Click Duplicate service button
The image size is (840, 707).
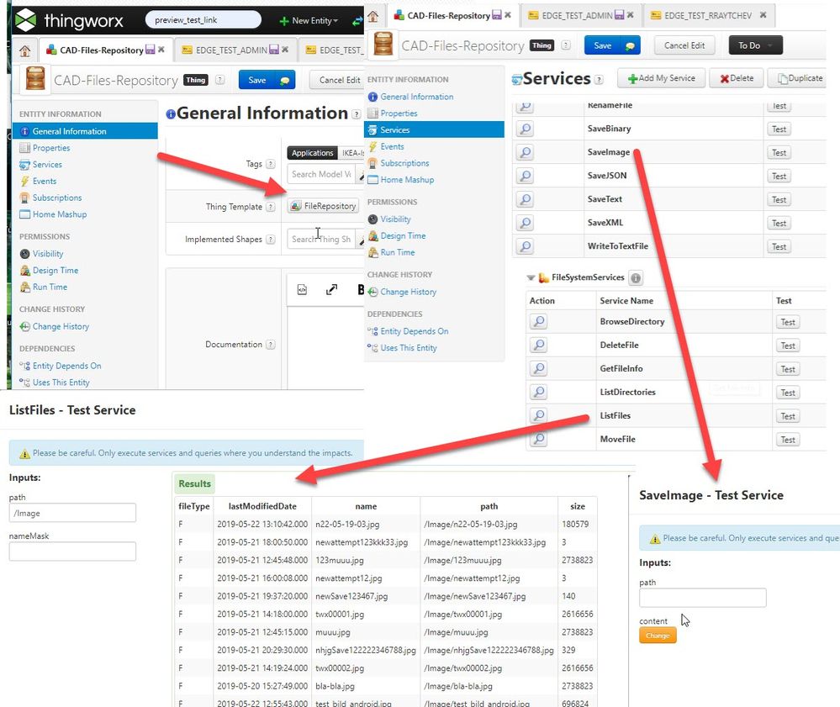799,78
